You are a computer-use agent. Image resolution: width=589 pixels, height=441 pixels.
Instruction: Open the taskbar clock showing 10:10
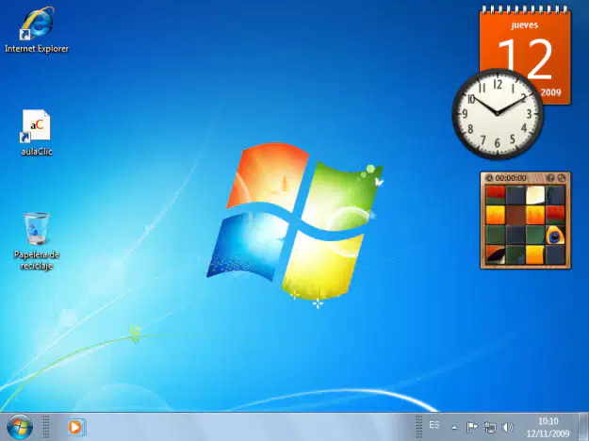click(548, 428)
